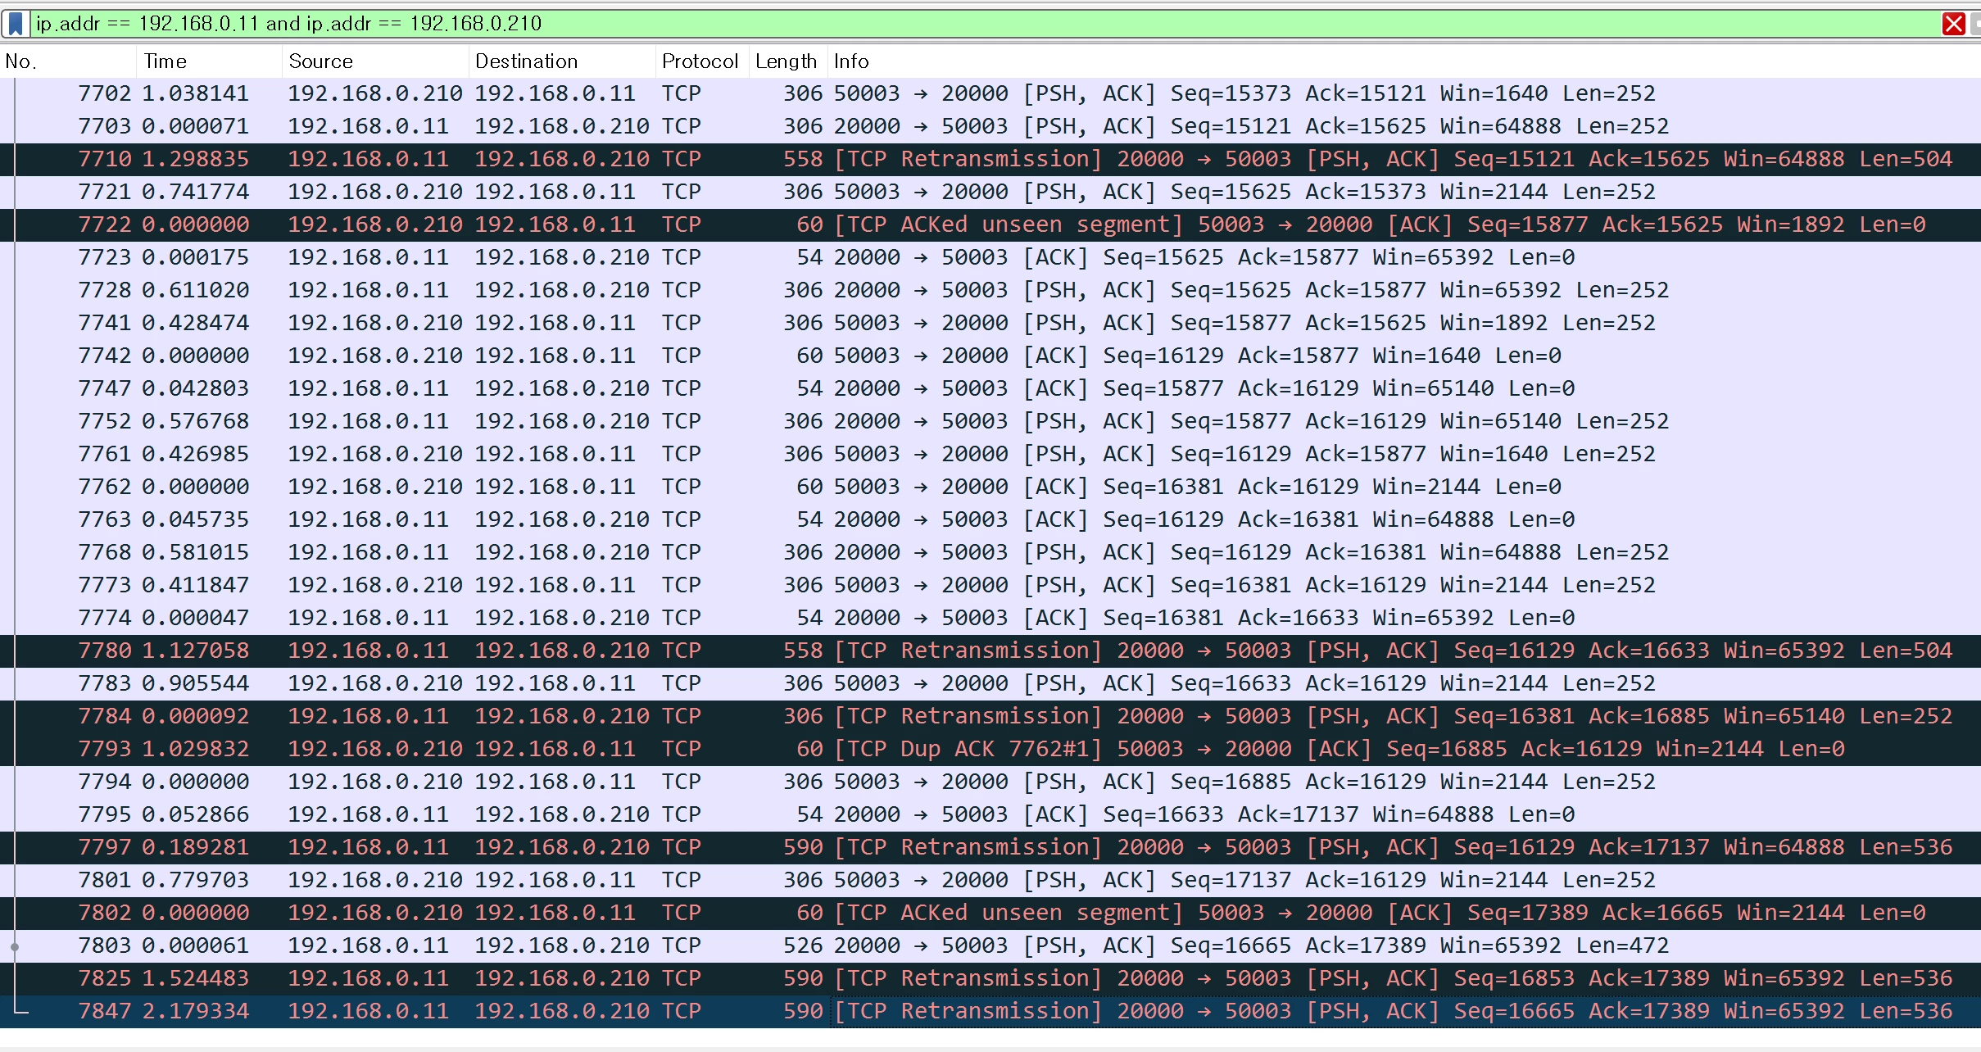The height and width of the screenshot is (1052, 1981).
Task: Select packet 7762 row
Action: click(990, 487)
